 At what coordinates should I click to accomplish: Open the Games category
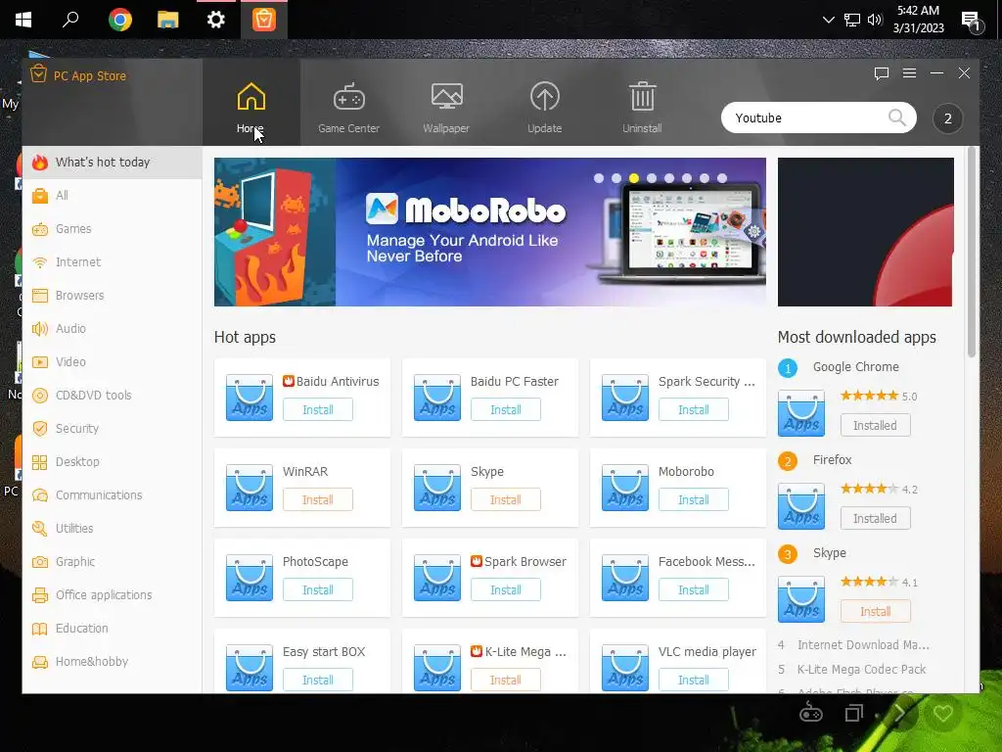[x=113, y=229]
